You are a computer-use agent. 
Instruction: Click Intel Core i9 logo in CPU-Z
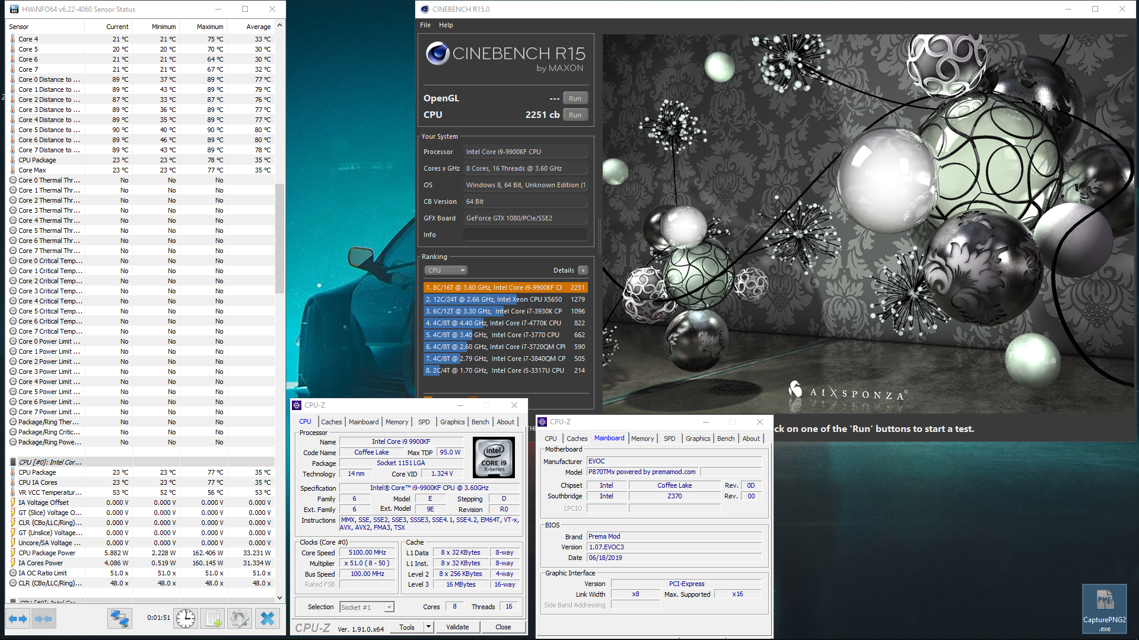[494, 457]
